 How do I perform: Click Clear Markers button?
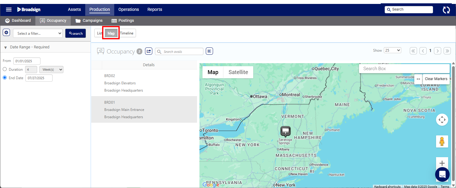(x=436, y=79)
